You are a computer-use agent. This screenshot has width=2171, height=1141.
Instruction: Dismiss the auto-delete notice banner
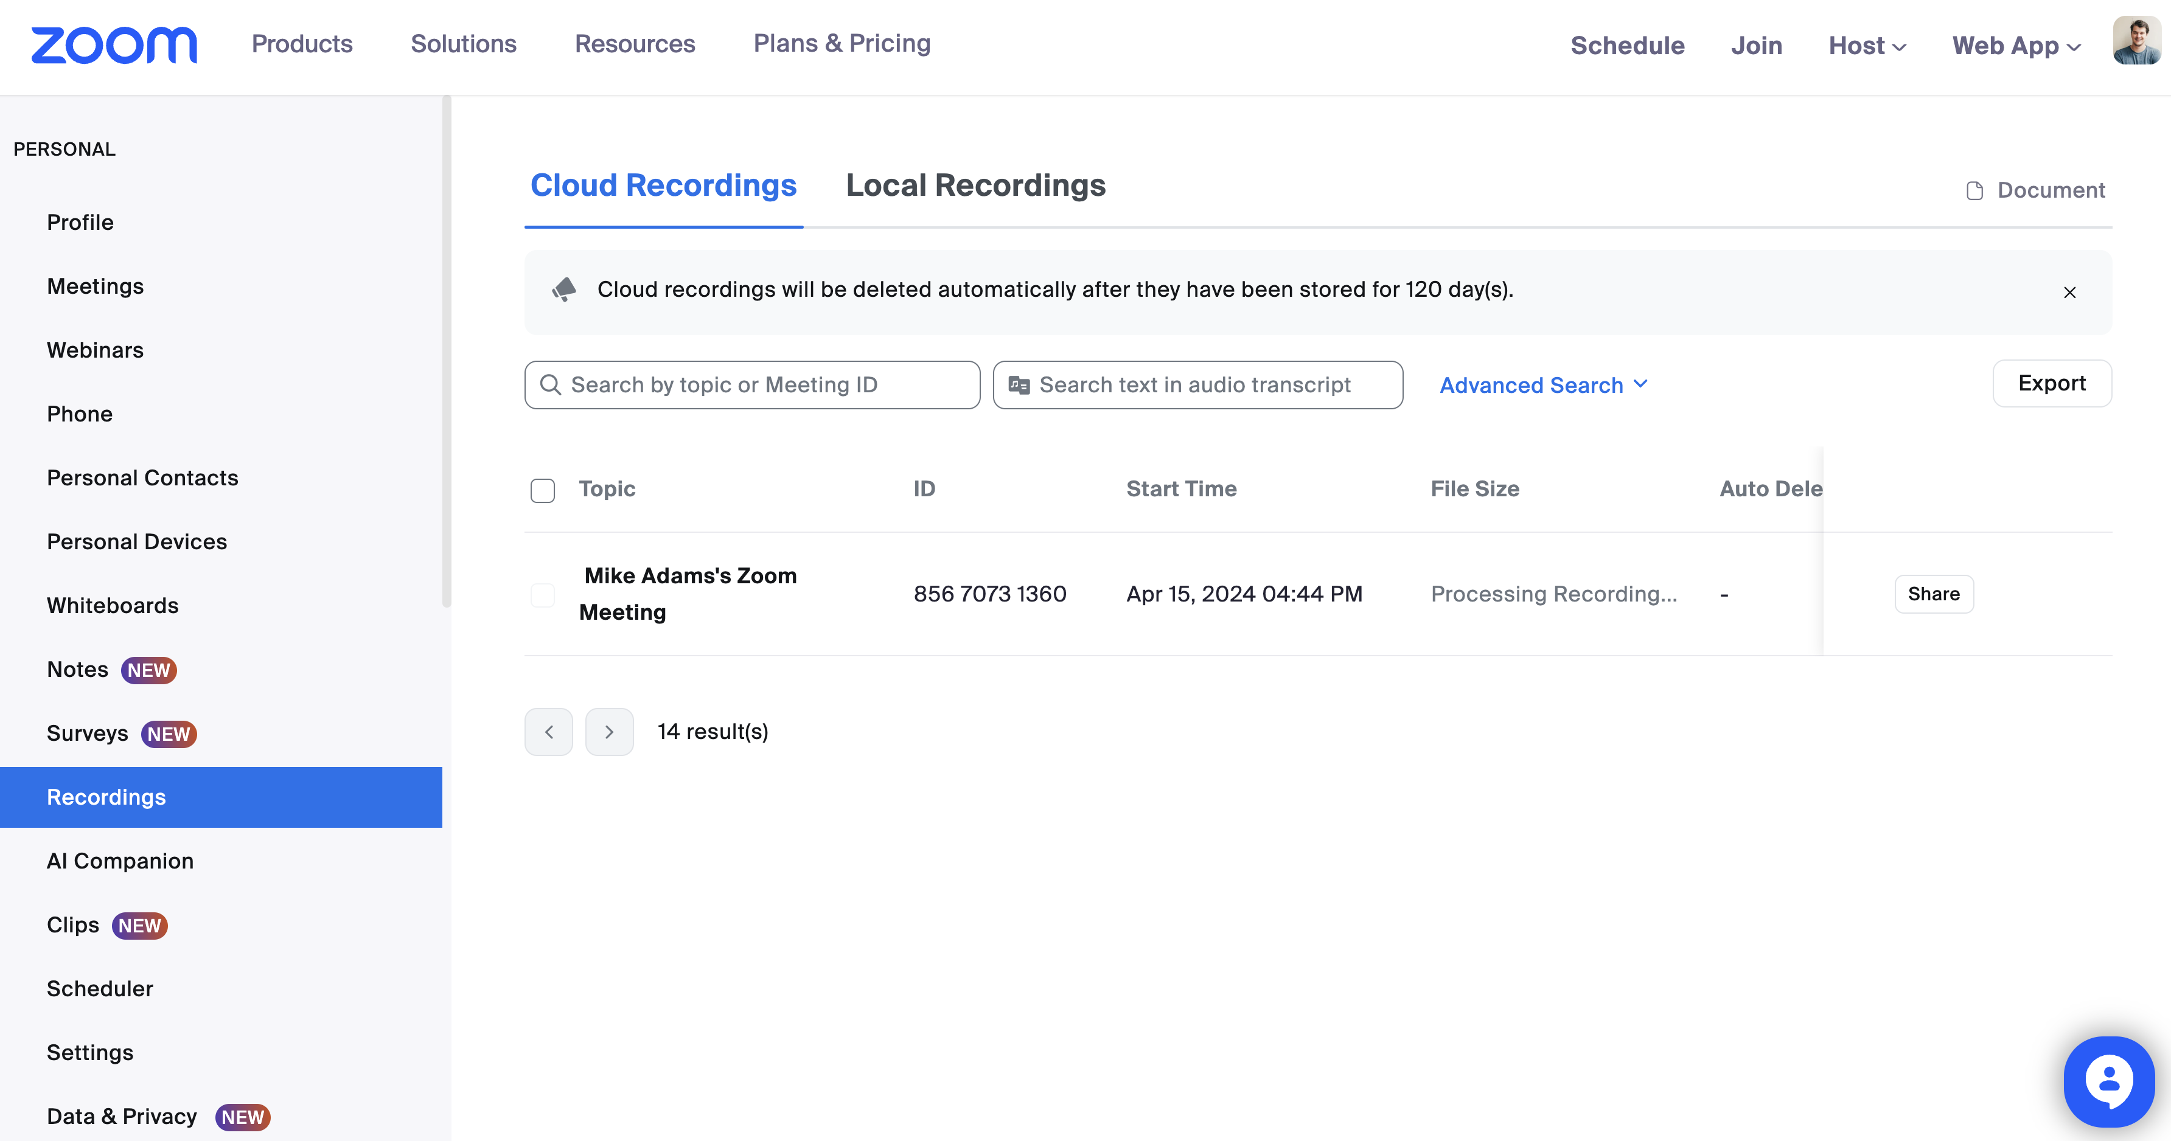tap(2069, 293)
